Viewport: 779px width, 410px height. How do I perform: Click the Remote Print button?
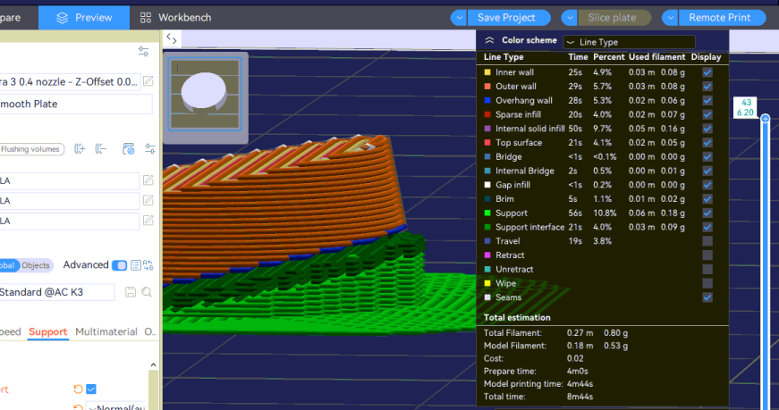[723, 18]
